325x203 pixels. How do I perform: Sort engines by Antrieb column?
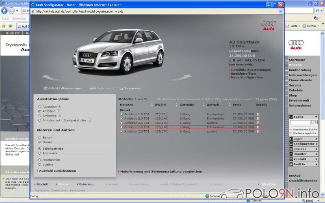coord(230,105)
